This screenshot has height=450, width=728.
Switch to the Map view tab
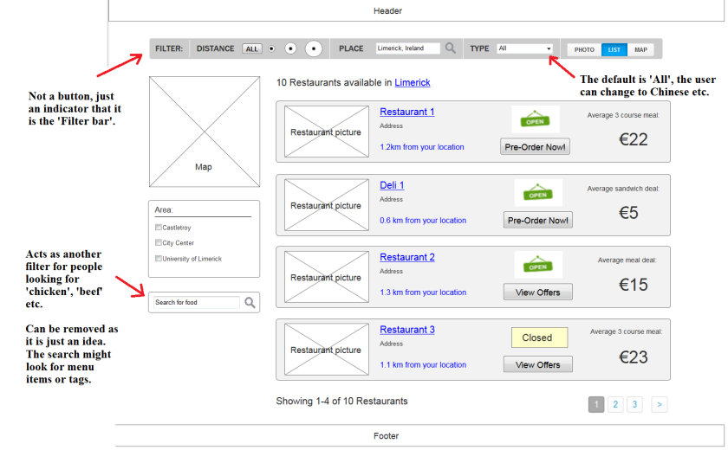tap(640, 49)
